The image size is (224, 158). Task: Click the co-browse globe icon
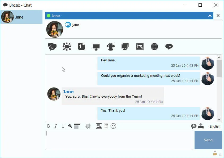(x=154, y=46)
